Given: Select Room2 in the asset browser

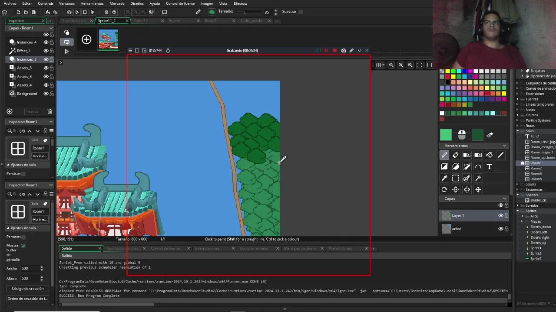Looking at the screenshot, I should point(536,168).
